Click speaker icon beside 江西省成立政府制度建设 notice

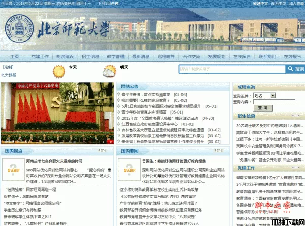click(118, 124)
